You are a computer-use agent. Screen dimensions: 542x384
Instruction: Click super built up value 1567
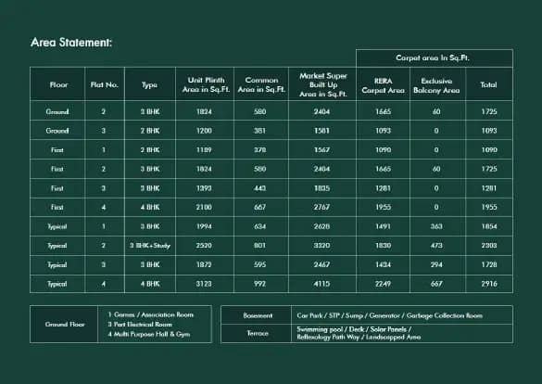[321, 149]
